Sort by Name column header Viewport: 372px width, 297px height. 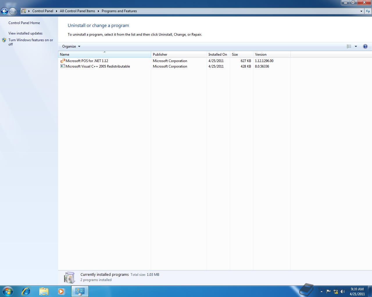pos(105,54)
